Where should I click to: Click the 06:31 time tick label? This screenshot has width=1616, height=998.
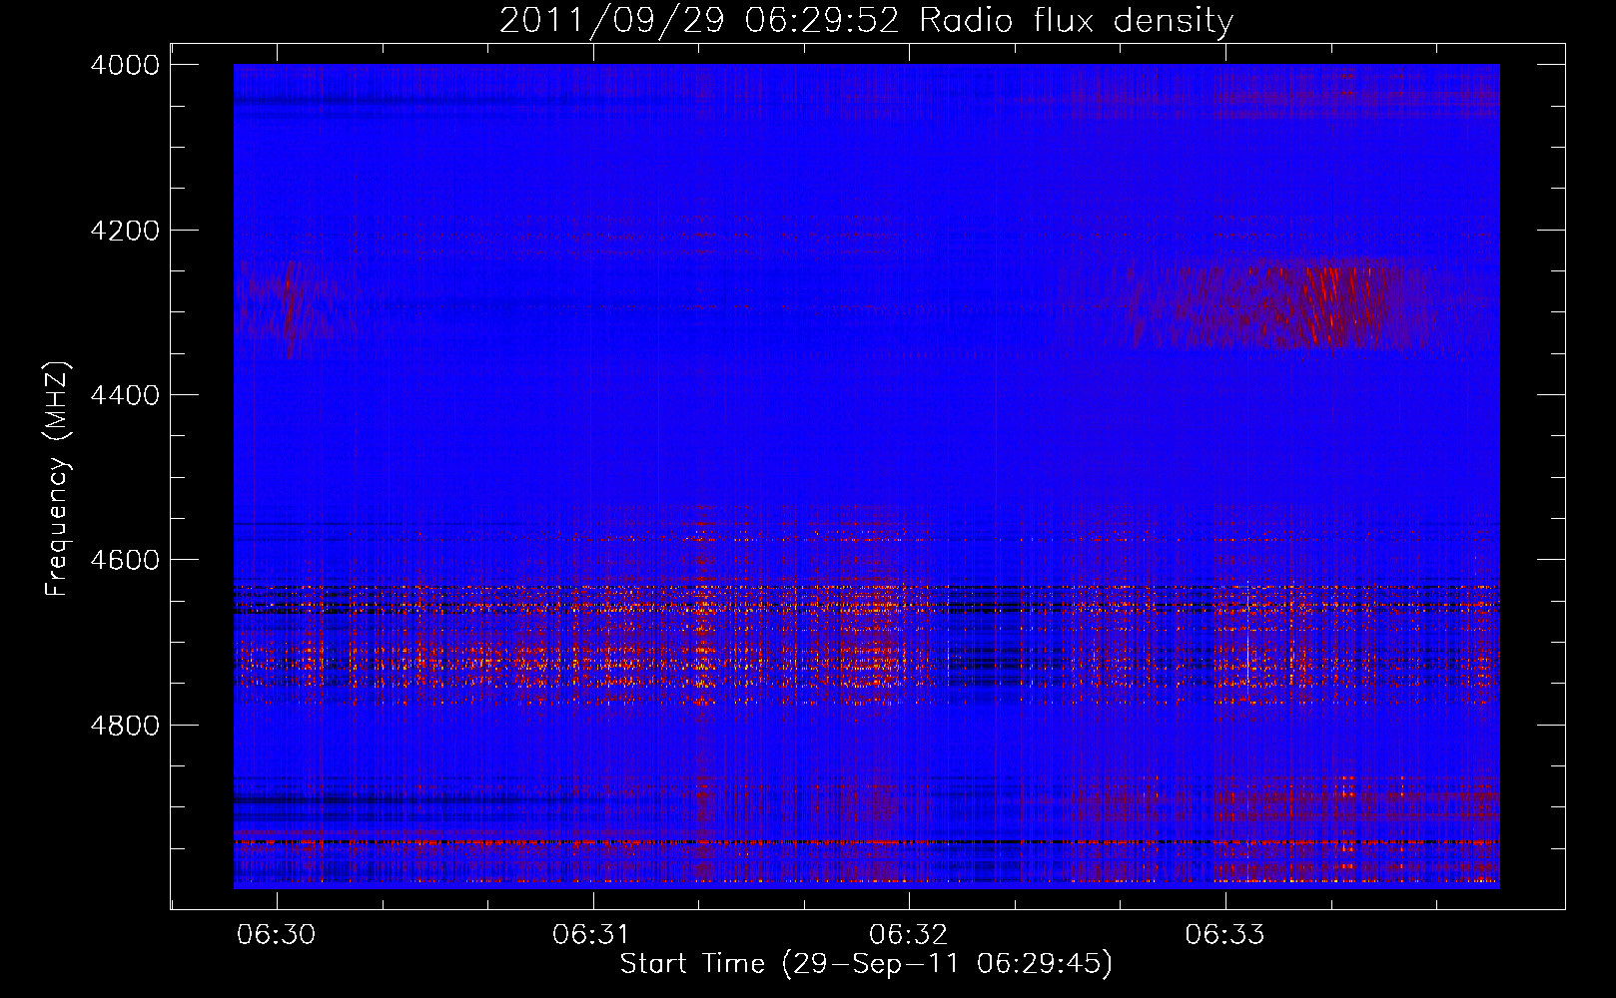[593, 935]
